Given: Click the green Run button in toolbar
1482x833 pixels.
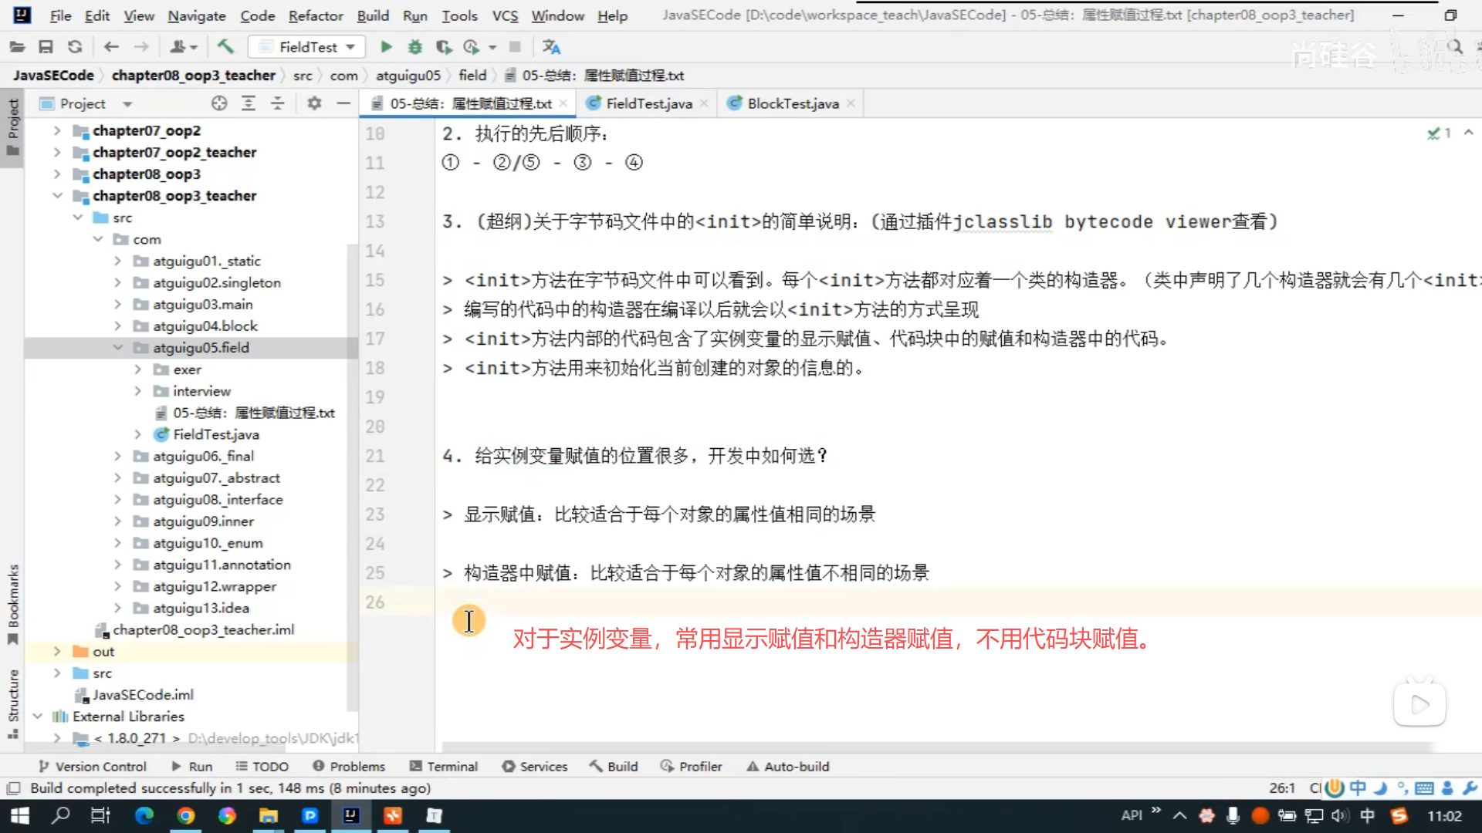Looking at the screenshot, I should click(386, 47).
